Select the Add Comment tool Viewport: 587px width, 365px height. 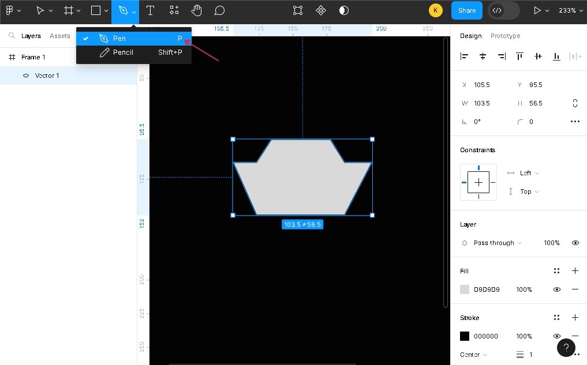pos(219,10)
